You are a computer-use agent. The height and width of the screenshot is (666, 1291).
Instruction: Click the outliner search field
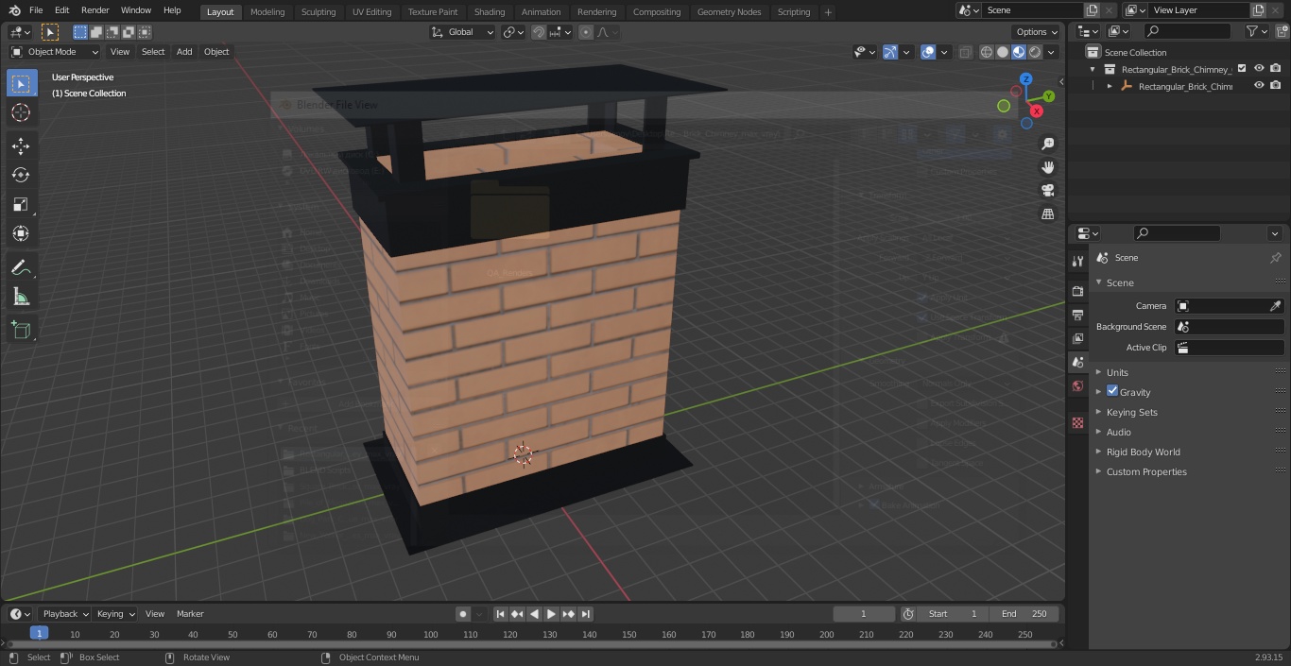click(x=1187, y=31)
